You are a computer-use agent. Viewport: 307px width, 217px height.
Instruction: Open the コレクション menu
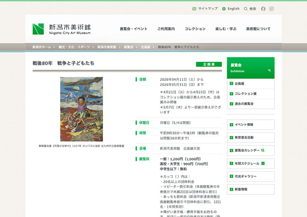tap(195, 29)
